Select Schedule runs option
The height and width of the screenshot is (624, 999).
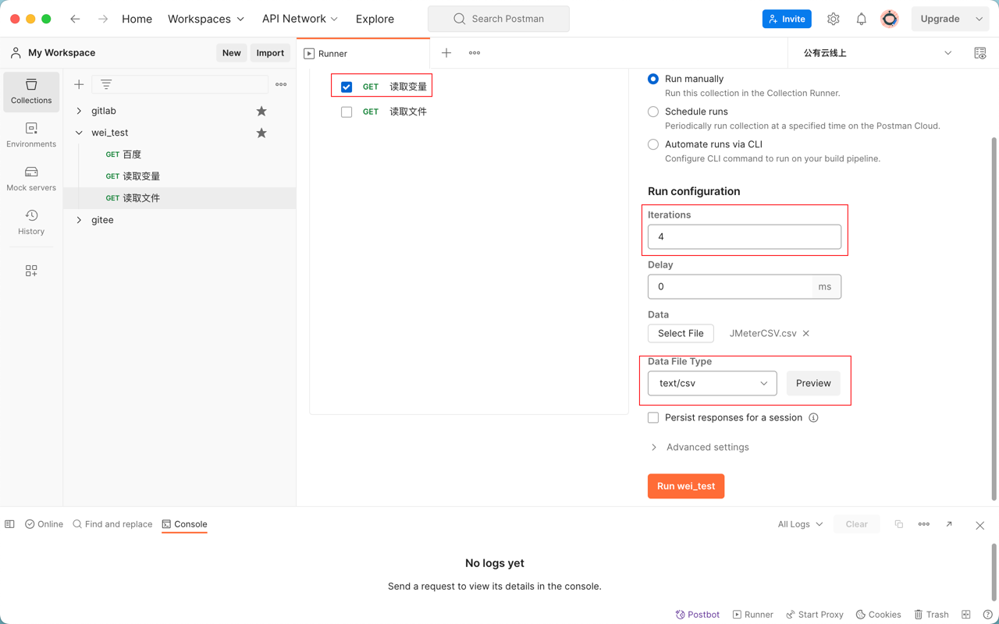pos(653,112)
